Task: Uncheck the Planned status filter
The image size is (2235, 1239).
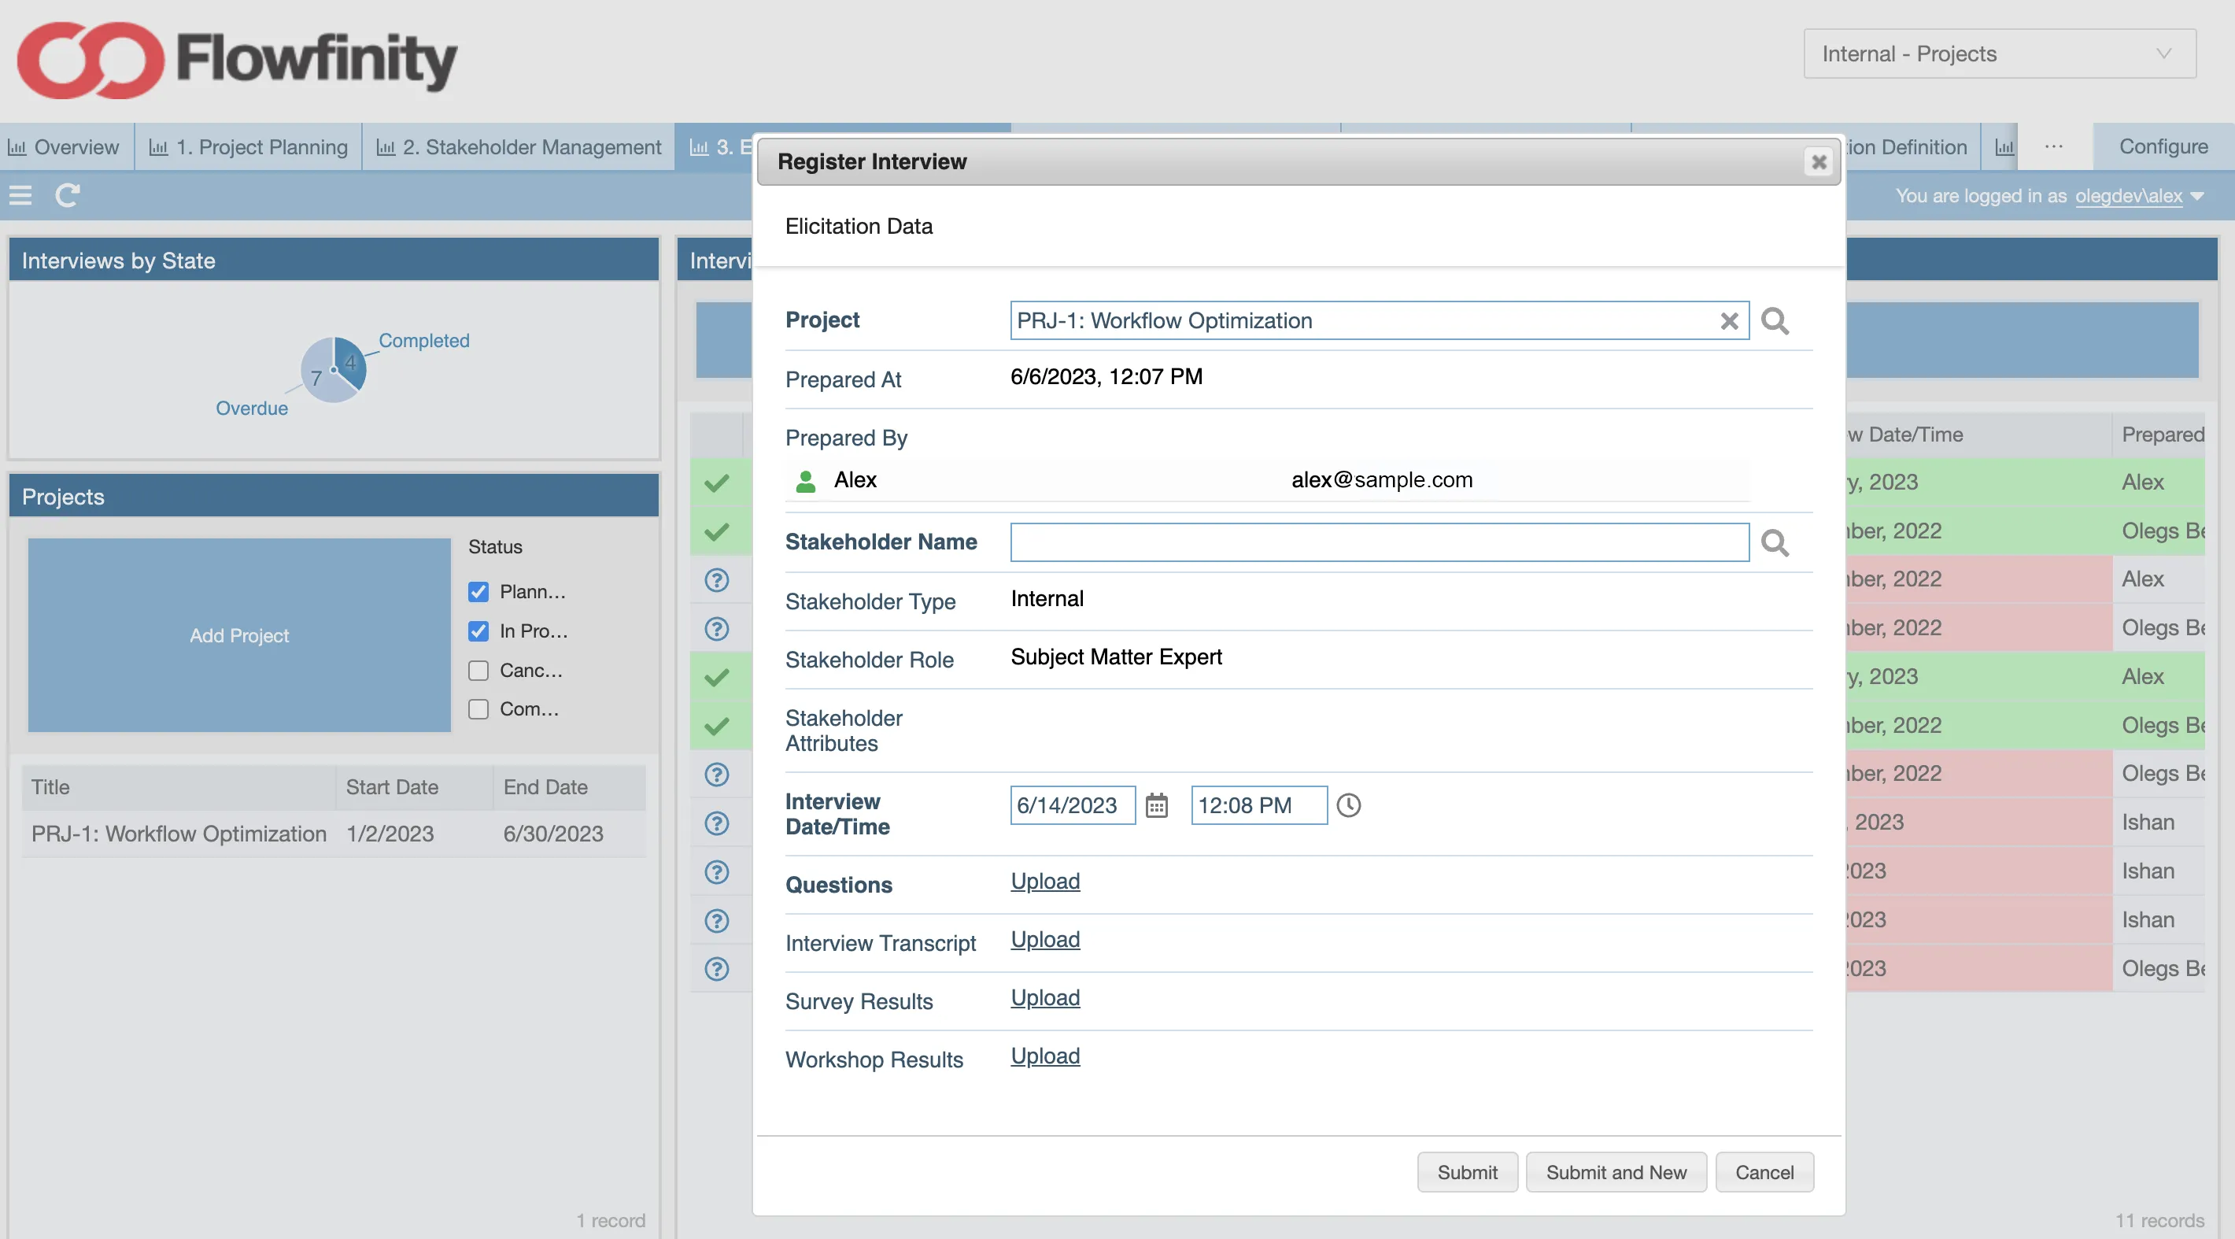Action: coord(478,591)
